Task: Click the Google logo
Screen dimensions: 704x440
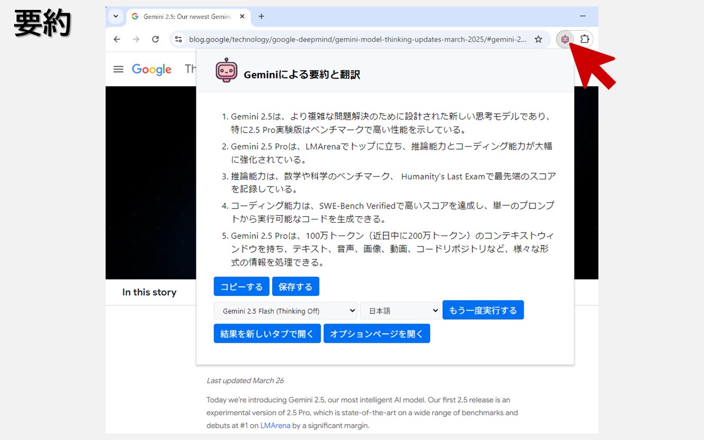Action: [152, 69]
